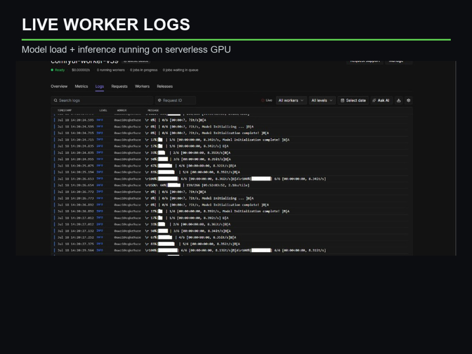
Task: Switch to the Overview tab
Action: click(59, 86)
